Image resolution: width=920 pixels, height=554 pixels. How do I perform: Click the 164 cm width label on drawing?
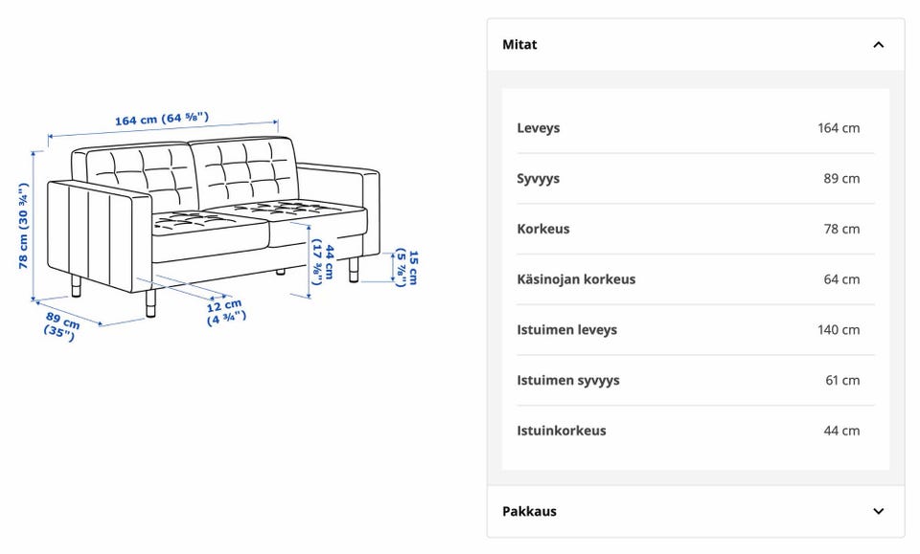[x=161, y=119]
